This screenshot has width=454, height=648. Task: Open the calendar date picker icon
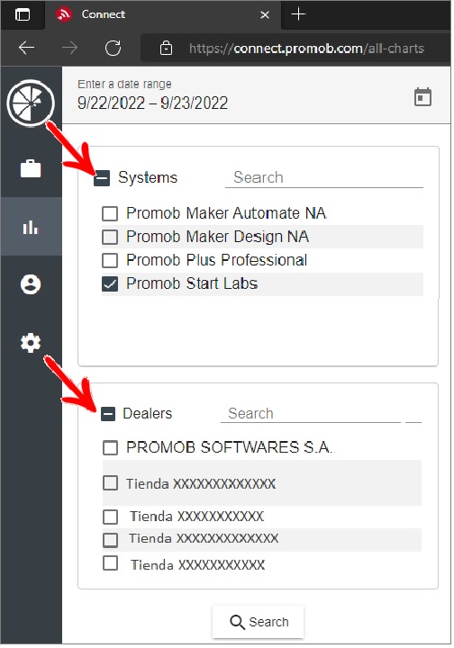pos(422,97)
